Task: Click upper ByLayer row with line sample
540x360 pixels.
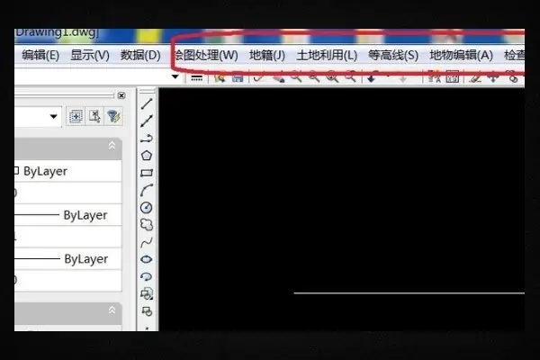Action: (68, 215)
